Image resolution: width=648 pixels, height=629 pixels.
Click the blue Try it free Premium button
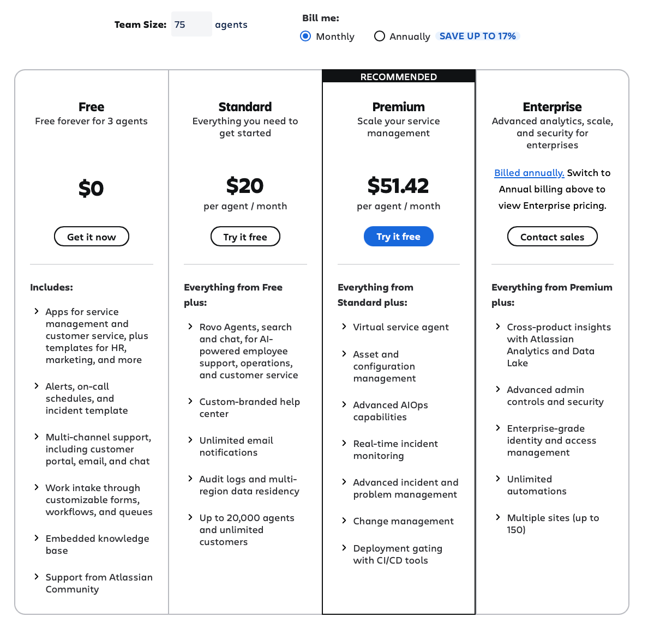coord(398,236)
